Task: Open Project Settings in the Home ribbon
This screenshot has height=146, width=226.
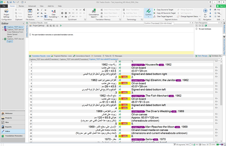Action: pyautogui.click(x=6, y=13)
